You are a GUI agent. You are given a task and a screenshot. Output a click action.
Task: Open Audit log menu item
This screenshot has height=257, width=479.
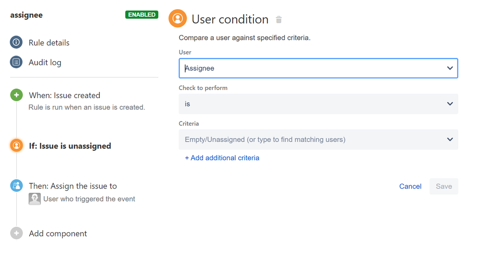click(45, 62)
